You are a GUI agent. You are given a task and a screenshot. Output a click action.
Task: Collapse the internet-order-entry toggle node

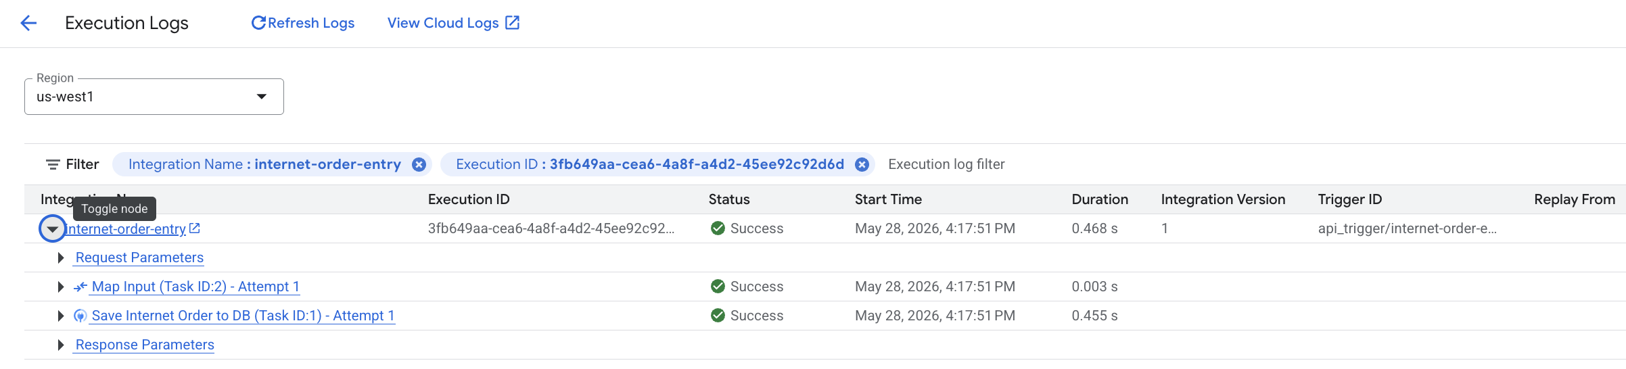(x=52, y=229)
